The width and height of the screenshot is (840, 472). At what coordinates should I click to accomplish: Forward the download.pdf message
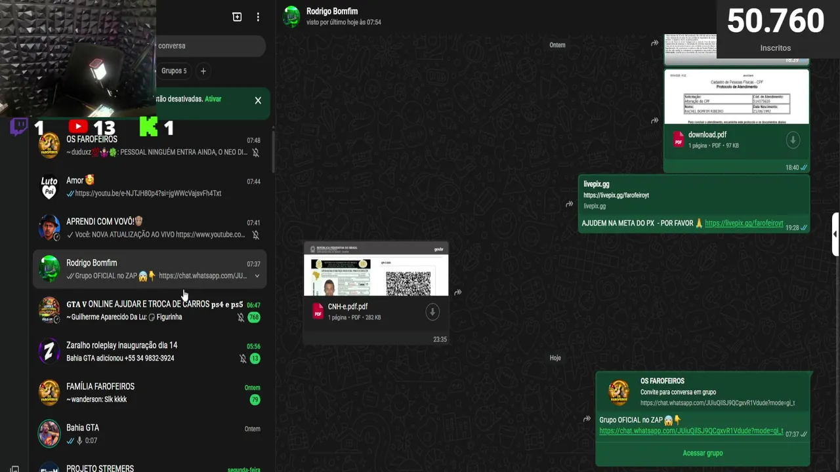pyautogui.click(x=654, y=121)
